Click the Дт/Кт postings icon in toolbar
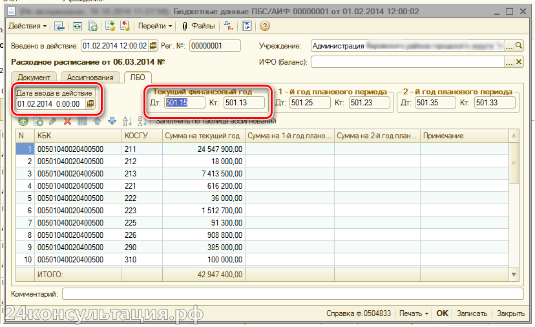This screenshot has height=327, width=535. 229,26
